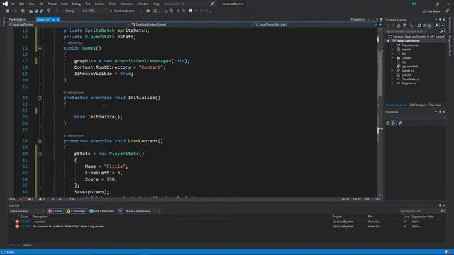Click the Description column header
Screen dimensions: 454x255
point(40,217)
